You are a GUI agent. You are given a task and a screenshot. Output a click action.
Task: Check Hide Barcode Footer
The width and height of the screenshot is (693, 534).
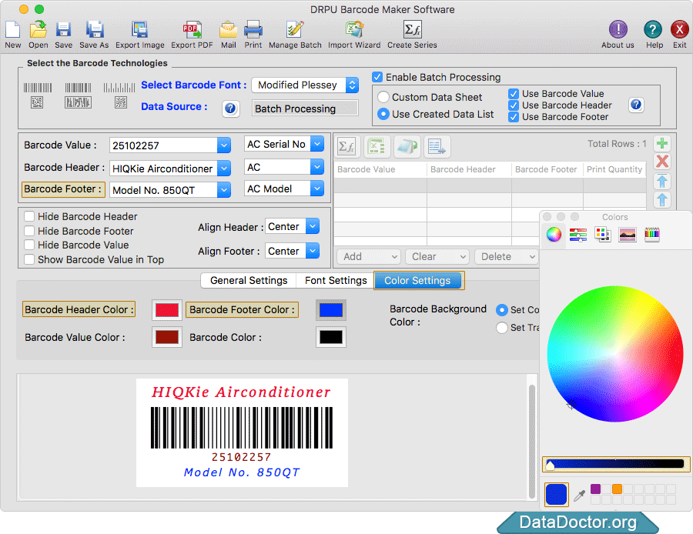click(29, 231)
